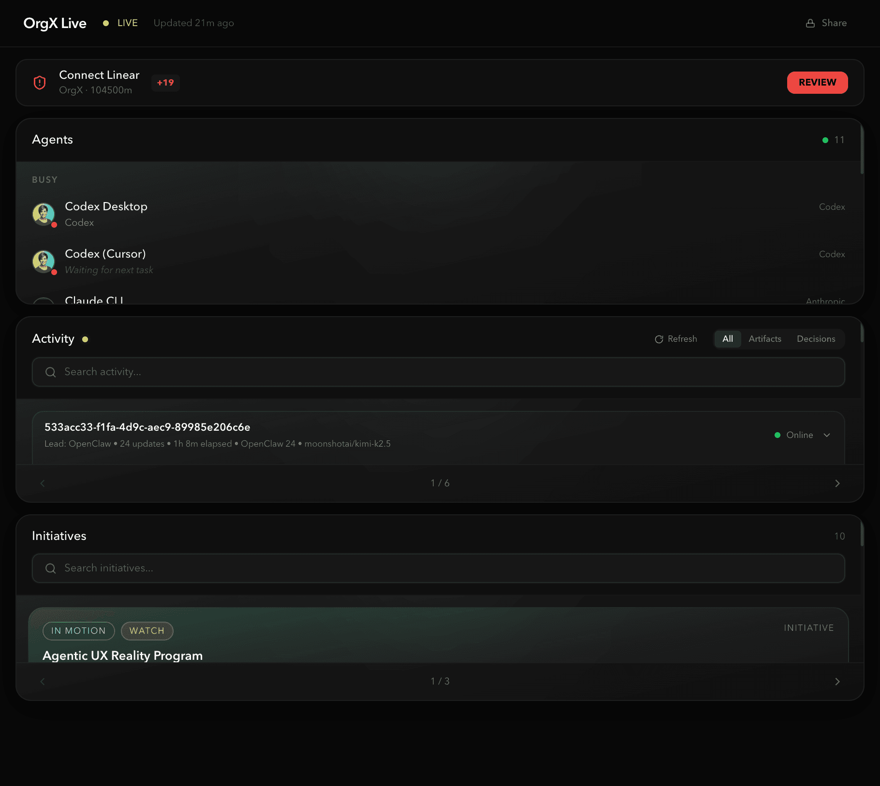
Task: Click the shield alert icon on Connect Linear
Action: (40, 82)
